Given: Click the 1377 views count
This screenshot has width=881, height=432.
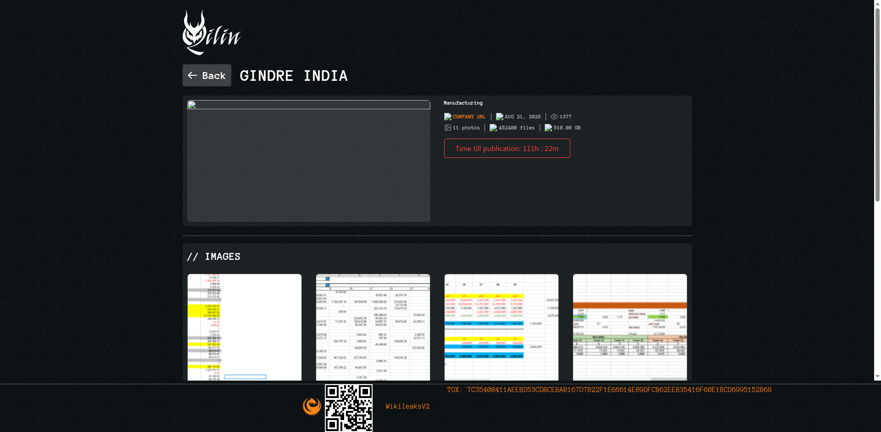Looking at the screenshot, I should pos(565,117).
